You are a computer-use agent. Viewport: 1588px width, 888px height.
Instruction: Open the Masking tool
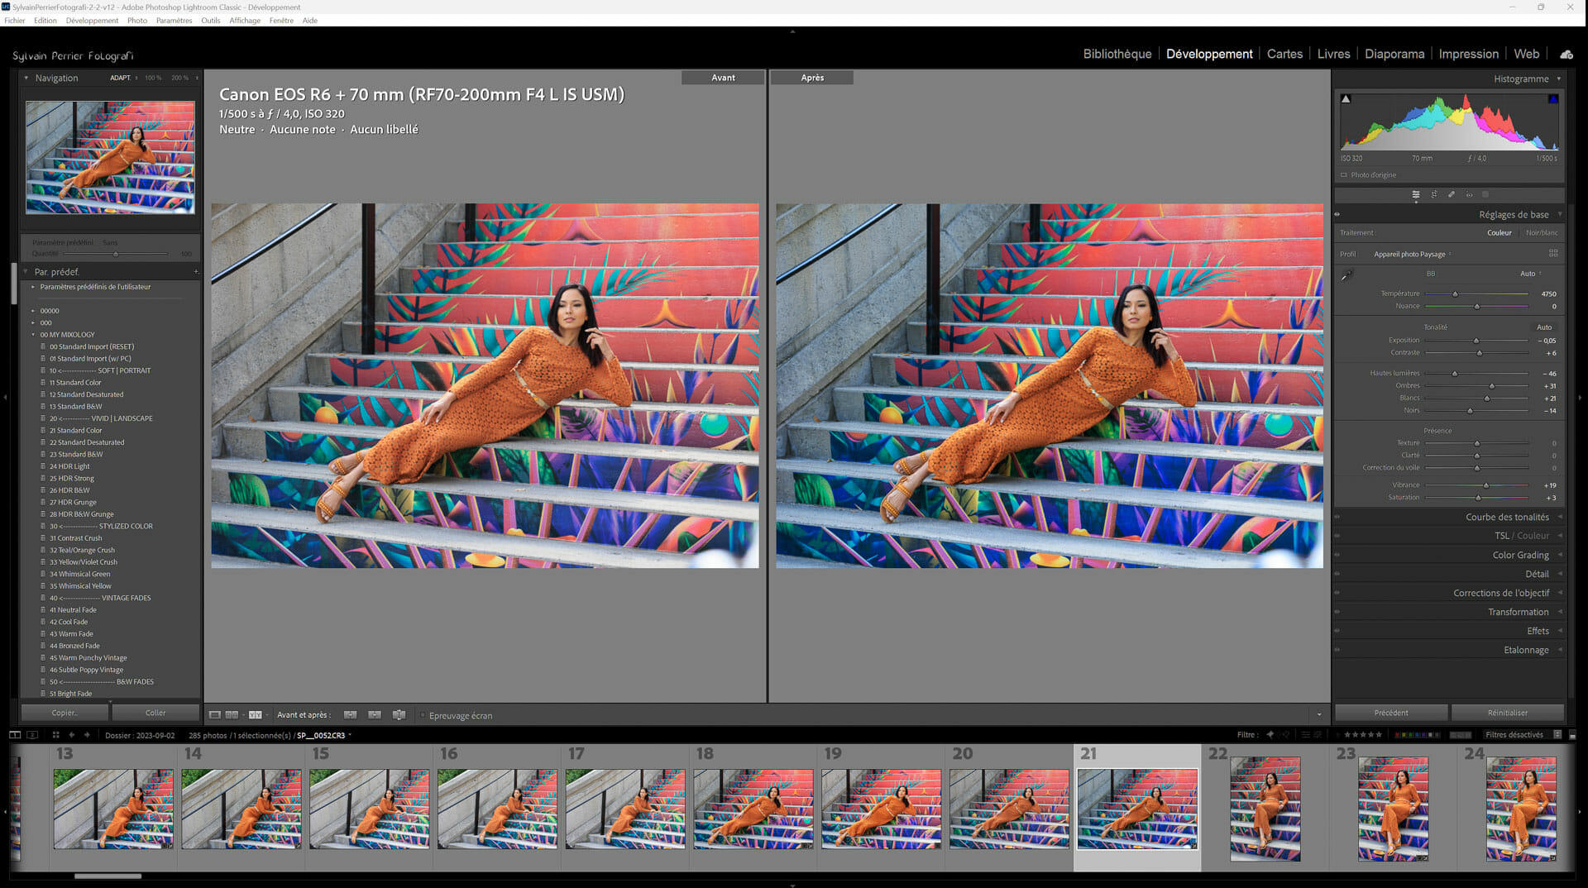tap(1485, 194)
